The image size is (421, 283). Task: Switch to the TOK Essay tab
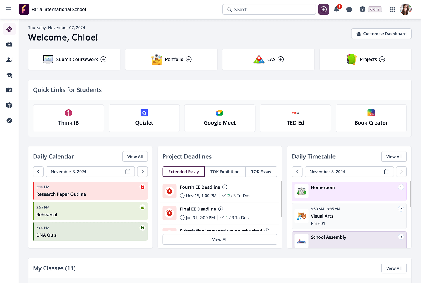point(261,172)
